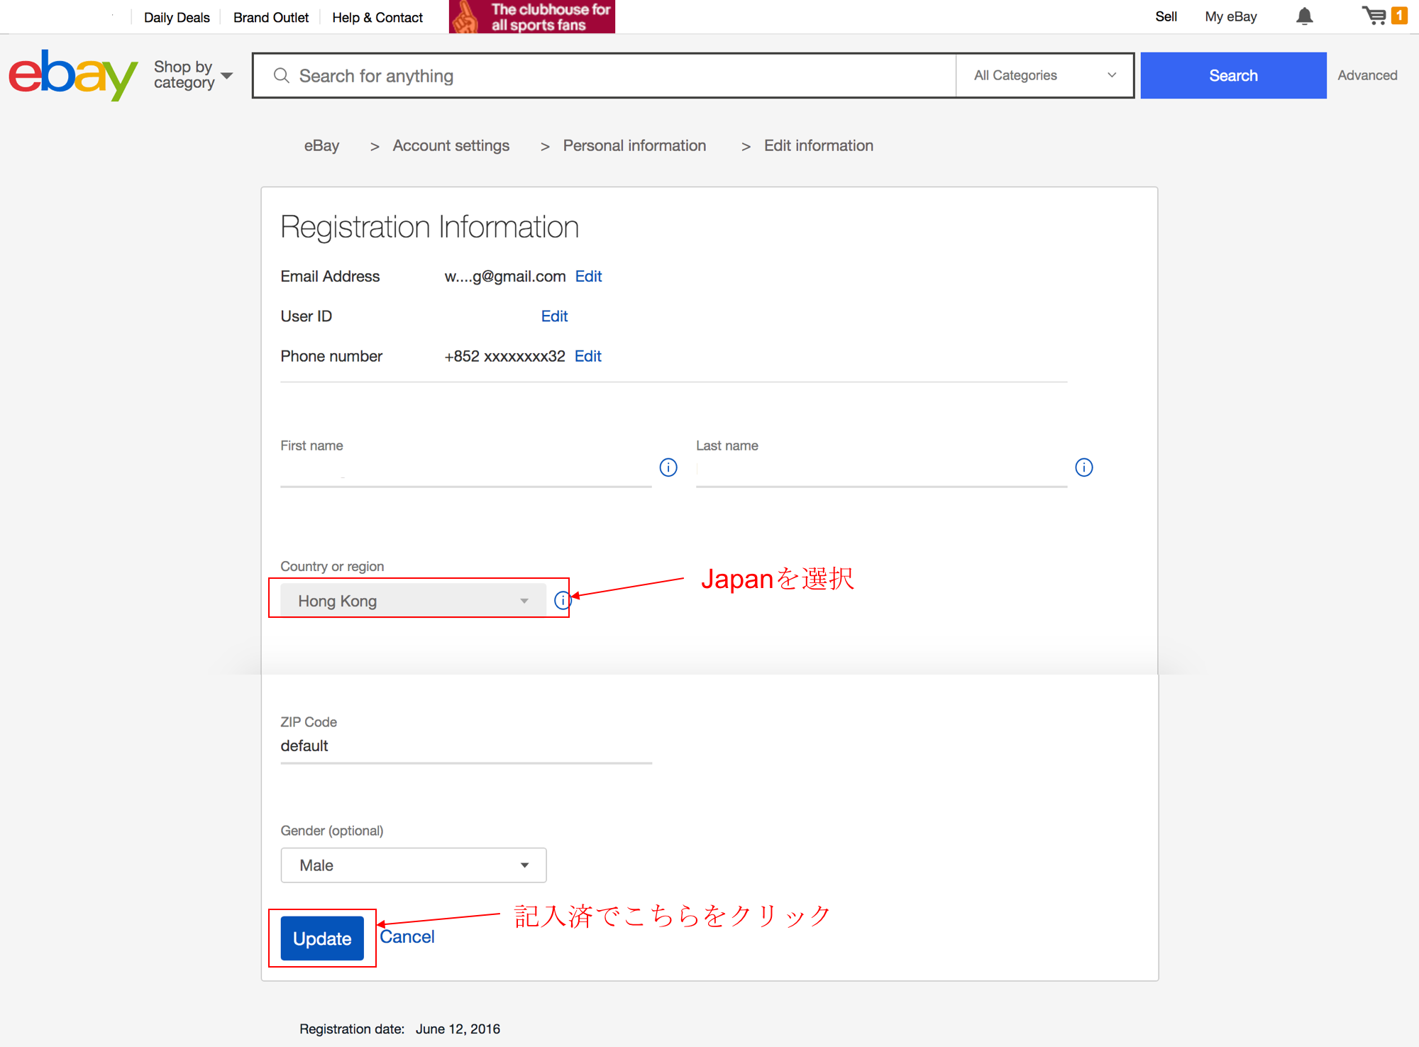
Task: Click the First name info icon
Action: pyautogui.click(x=668, y=467)
